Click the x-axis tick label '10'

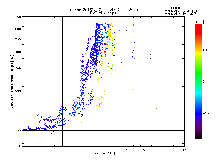coord(157,150)
